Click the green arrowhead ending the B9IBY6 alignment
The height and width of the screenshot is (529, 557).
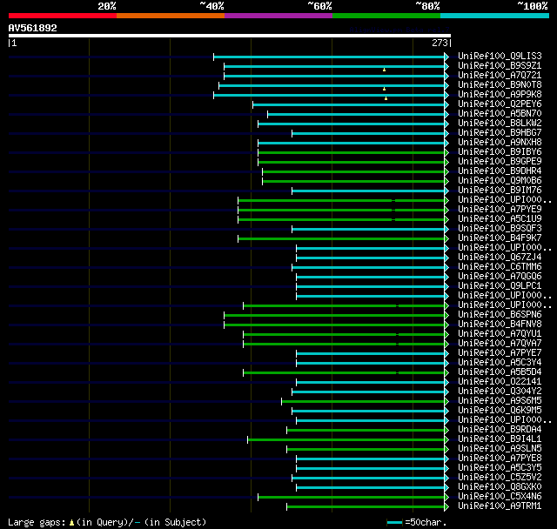point(446,152)
